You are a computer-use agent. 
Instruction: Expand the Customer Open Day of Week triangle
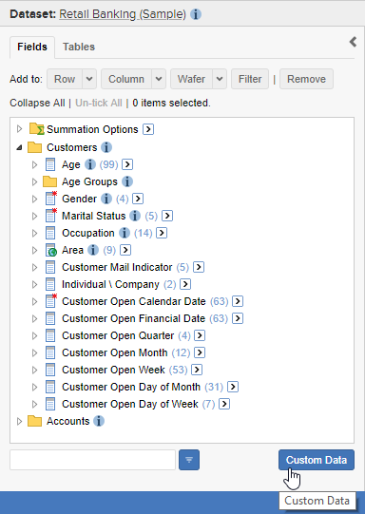34,404
